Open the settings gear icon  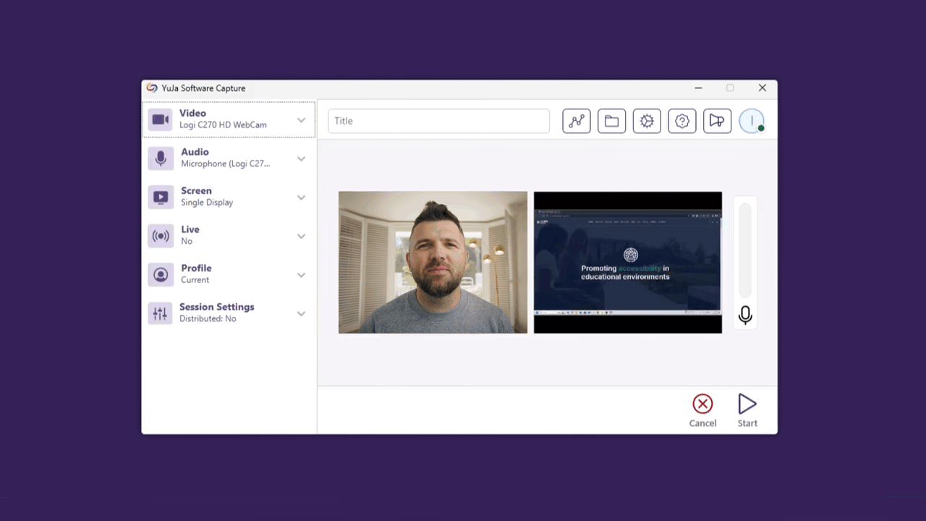(x=647, y=121)
